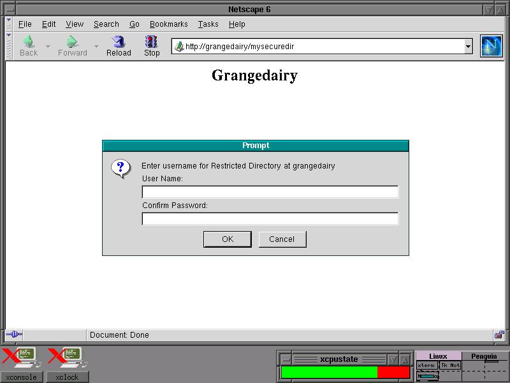The image size is (510, 383).
Task: Focus the User Name text field
Action: pyautogui.click(x=270, y=192)
